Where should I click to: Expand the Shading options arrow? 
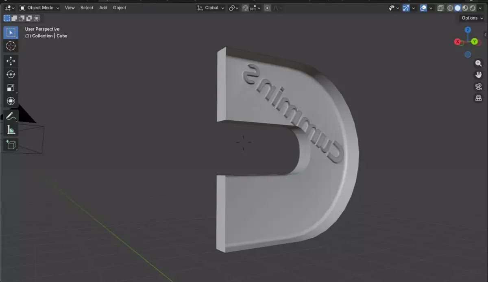479,8
